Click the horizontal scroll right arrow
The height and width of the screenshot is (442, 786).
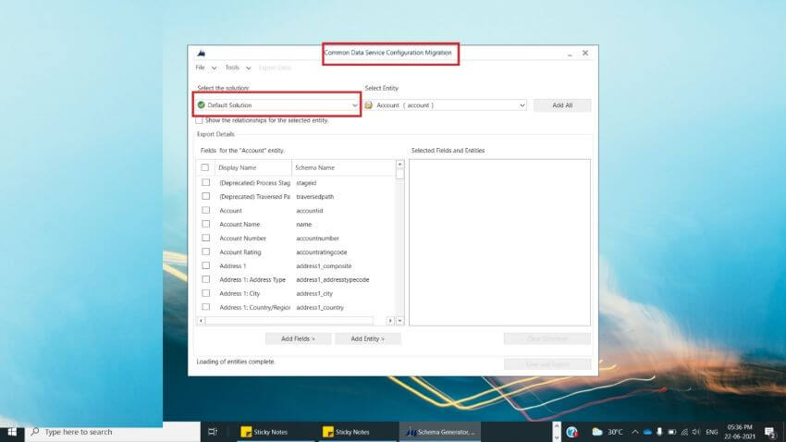tap(390, 321)
